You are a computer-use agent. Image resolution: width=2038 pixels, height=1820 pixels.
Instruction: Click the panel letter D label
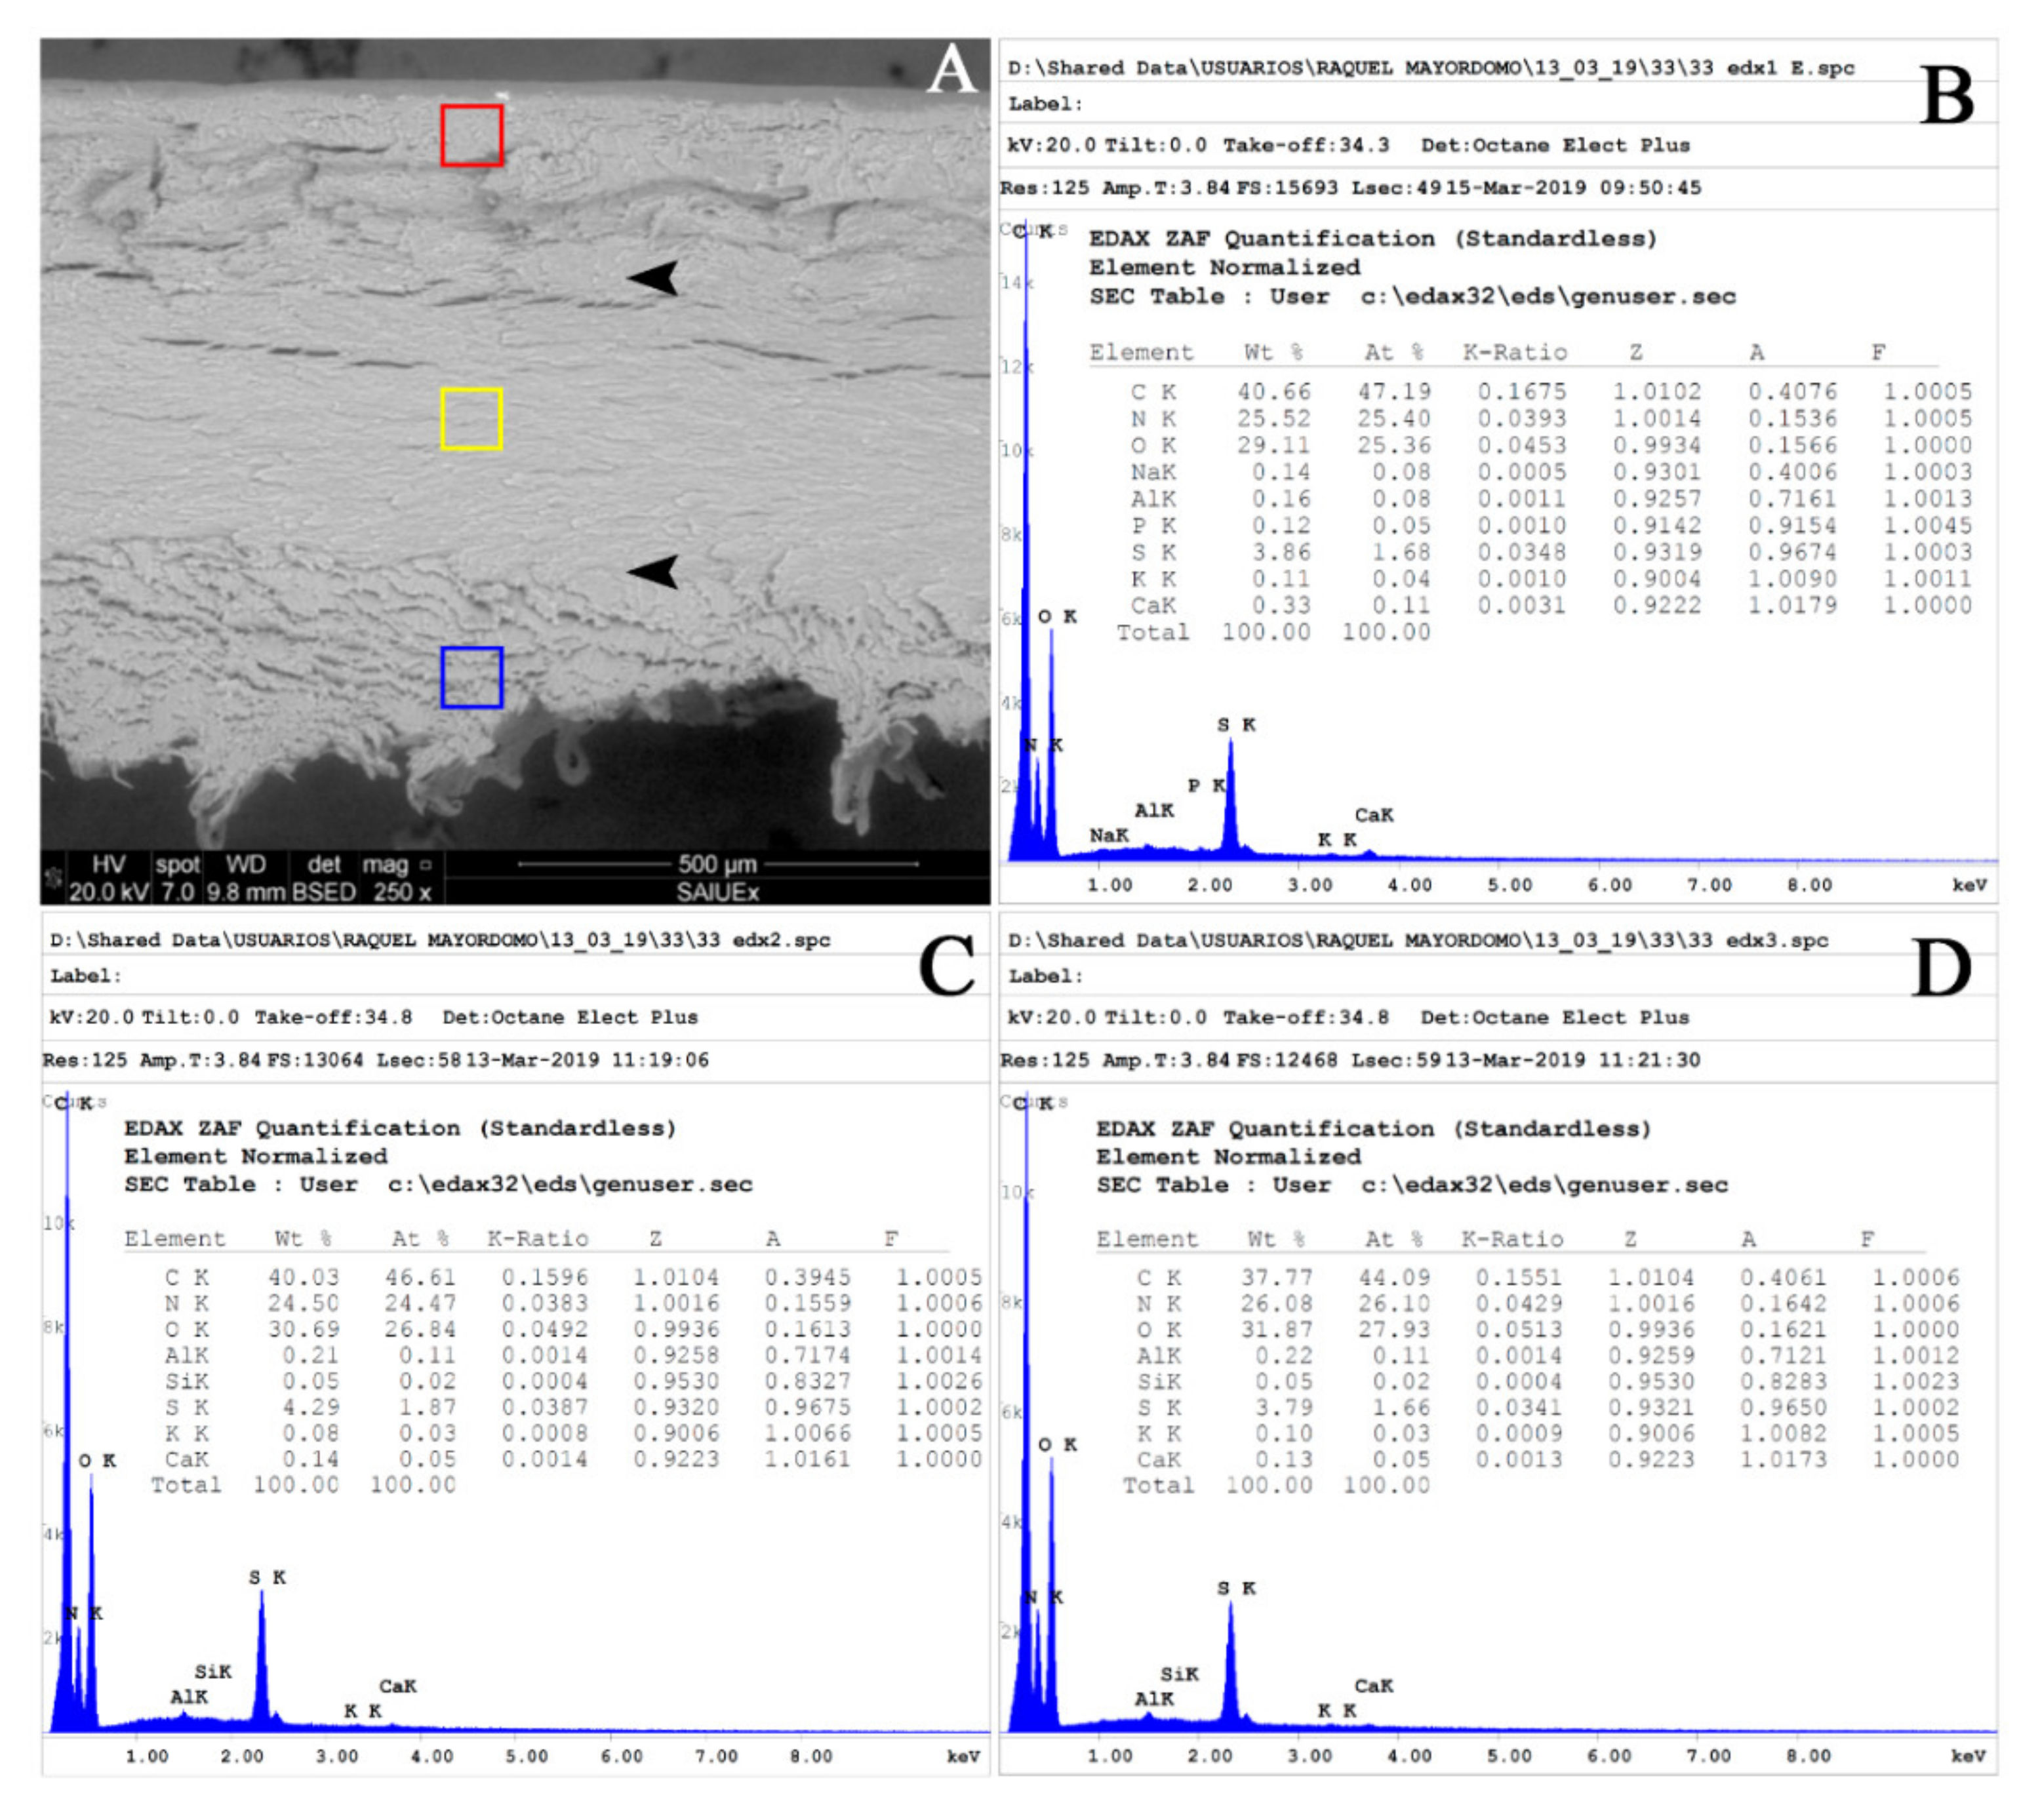click(1941, 968)
